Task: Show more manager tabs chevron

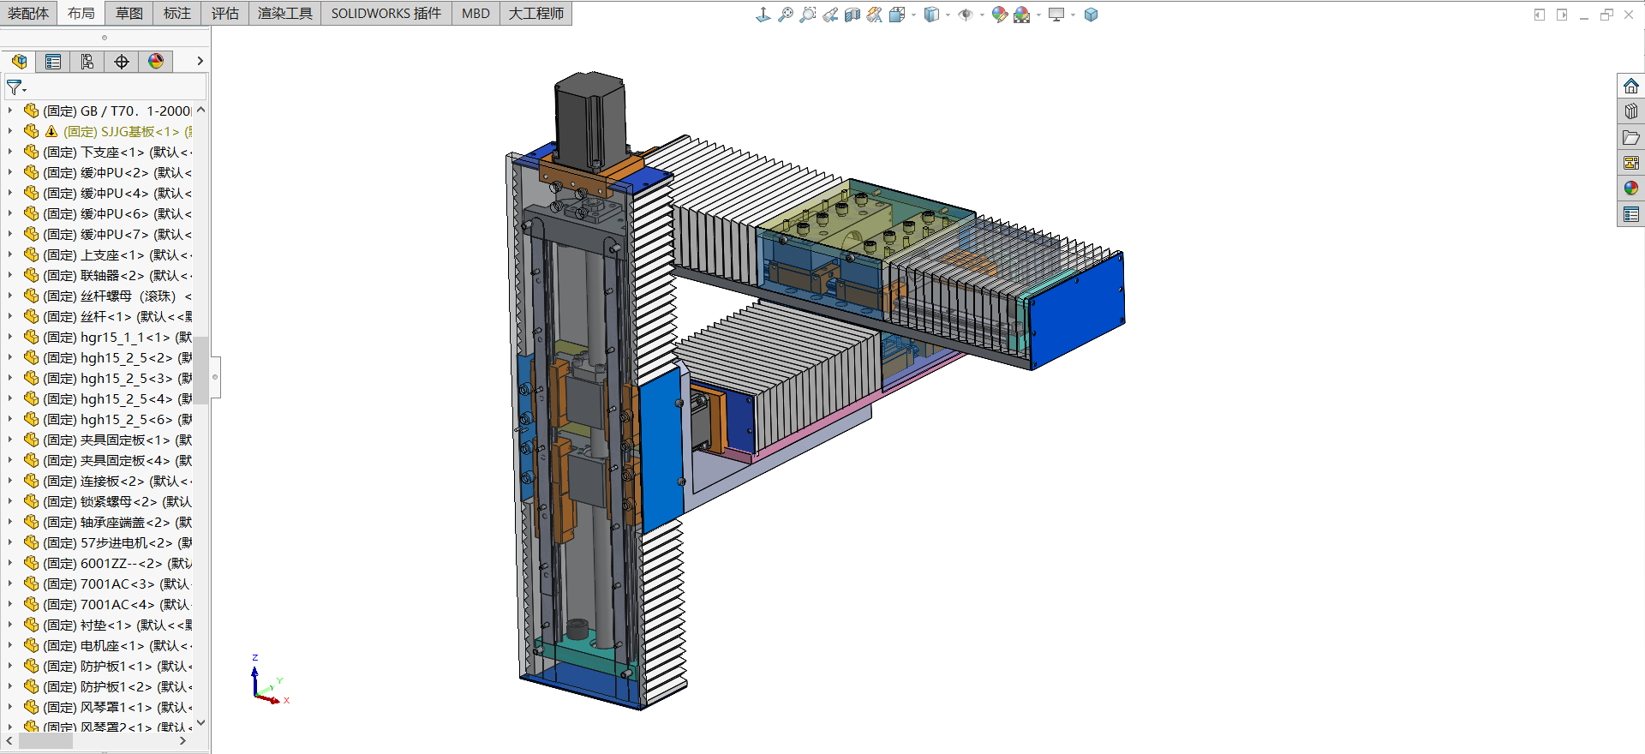Action: click(200, 61)
